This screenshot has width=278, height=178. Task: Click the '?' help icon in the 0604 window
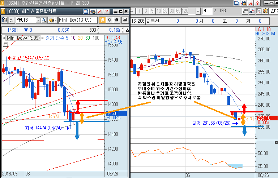(x=257, y=3)
